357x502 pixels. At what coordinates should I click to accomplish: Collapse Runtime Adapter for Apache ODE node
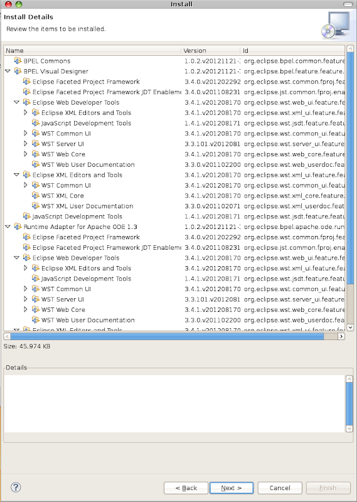coord(8,227)
